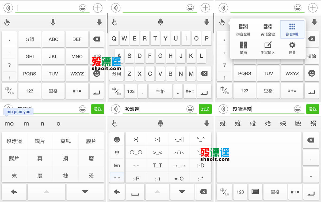
Task: Tap the enter key in the handwriting panel
Action: [311, 192]
